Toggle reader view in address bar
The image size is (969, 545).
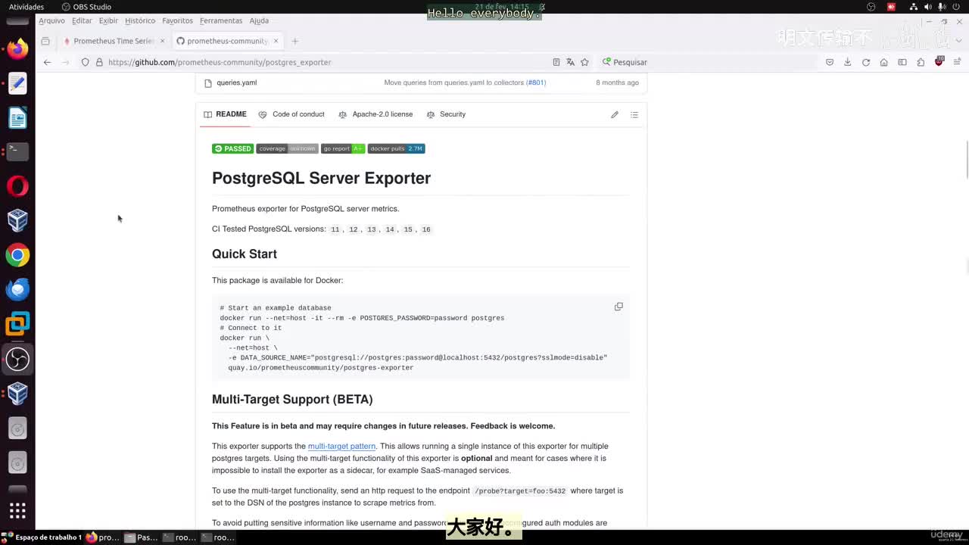[556, 62]
